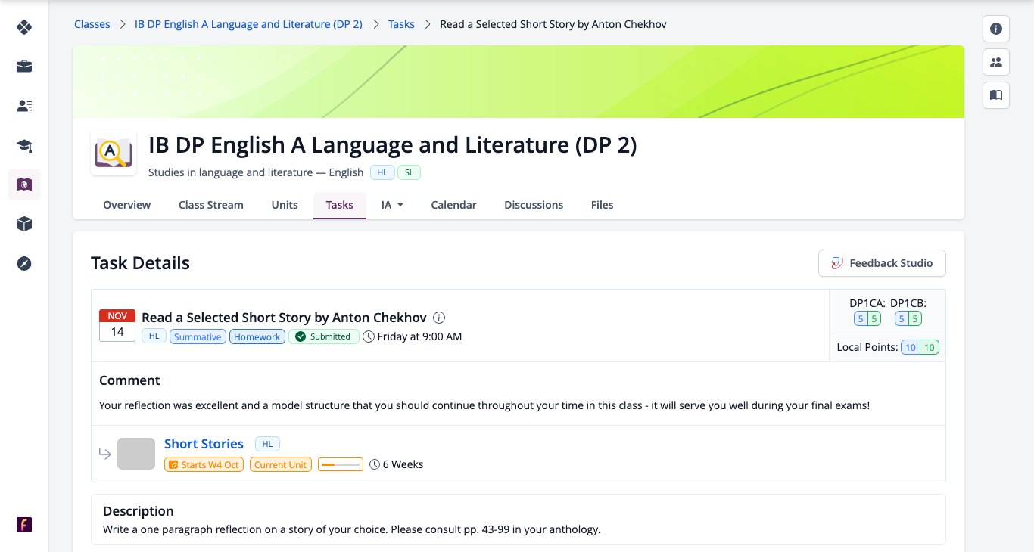The width and height of the screenshot is (1034, 552).
Task: Switch to the Calendar tab
Action: [453, 205]
